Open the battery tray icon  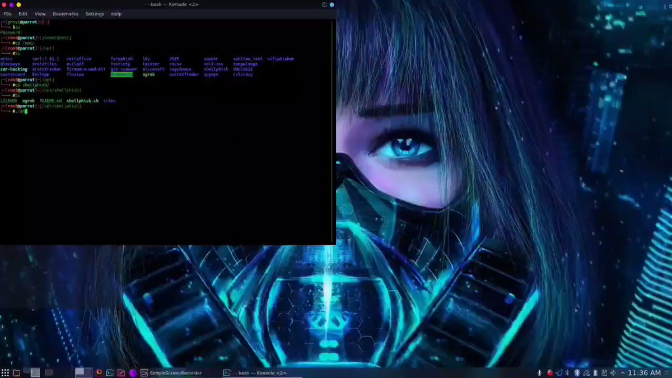tap(595, 373)
